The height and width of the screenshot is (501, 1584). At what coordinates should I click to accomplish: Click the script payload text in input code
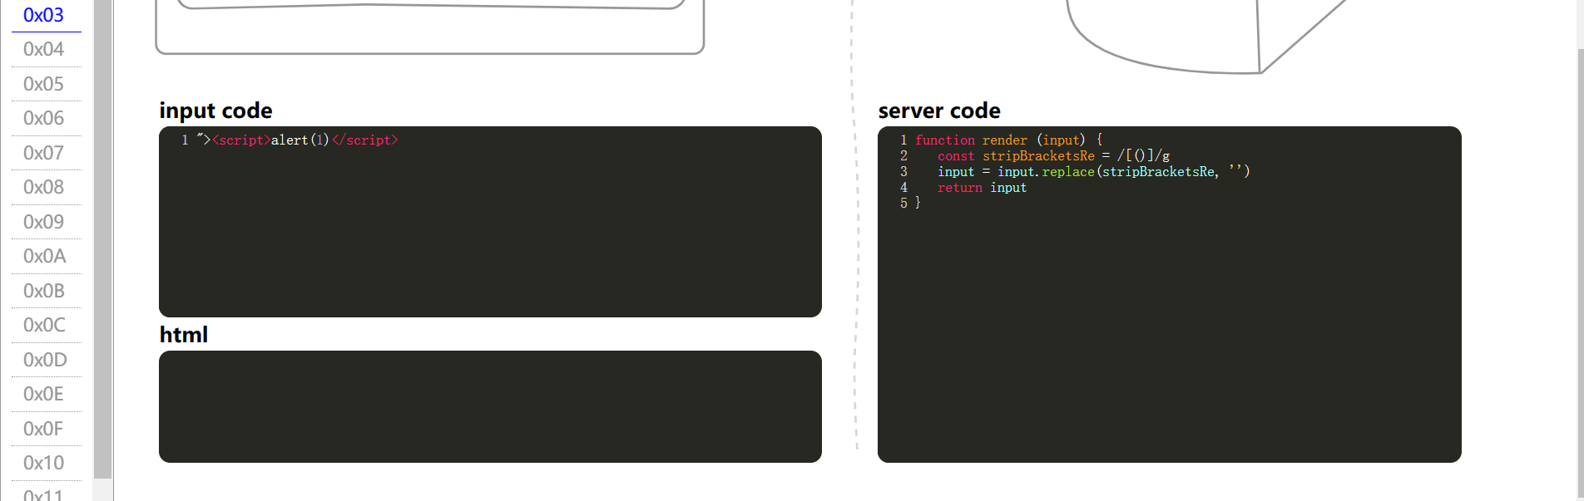point(298,140)
